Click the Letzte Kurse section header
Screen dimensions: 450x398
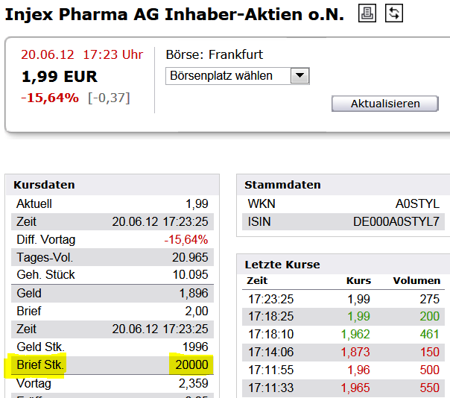282,265
